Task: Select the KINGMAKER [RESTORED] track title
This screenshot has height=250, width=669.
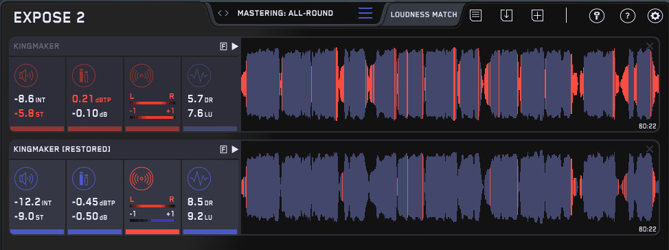Action: [62, 149]
